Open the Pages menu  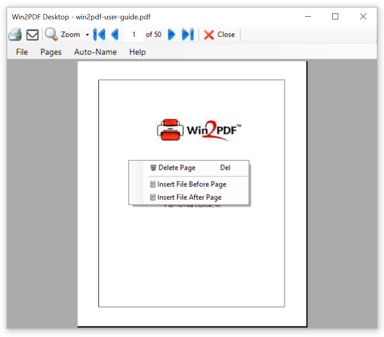51,52
